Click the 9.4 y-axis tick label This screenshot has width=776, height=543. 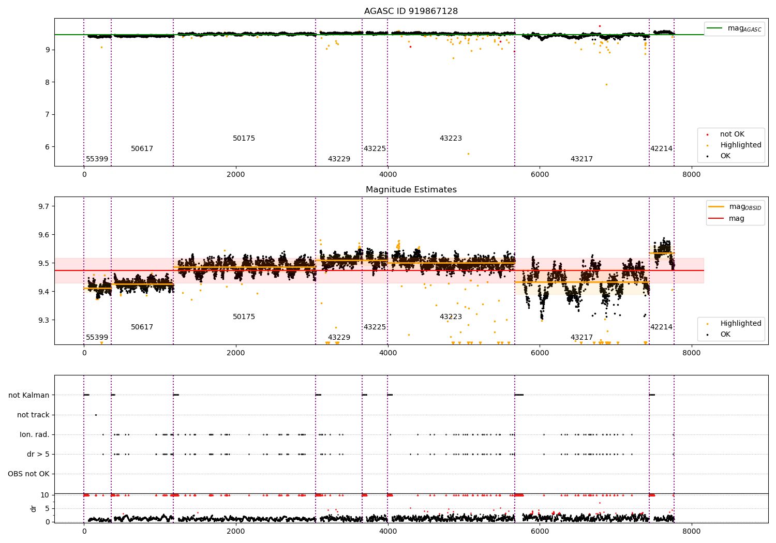coord(43,292)
